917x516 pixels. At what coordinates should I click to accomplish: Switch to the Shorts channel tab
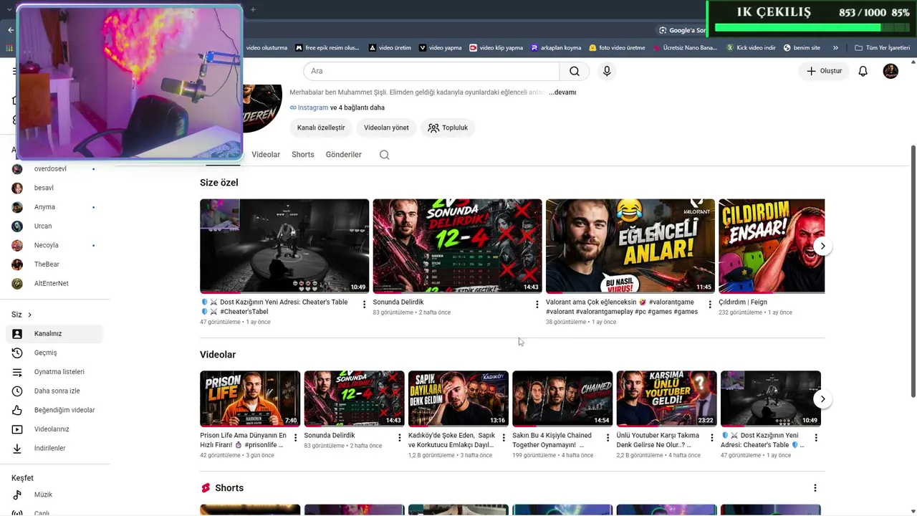[x=303, y=155]
